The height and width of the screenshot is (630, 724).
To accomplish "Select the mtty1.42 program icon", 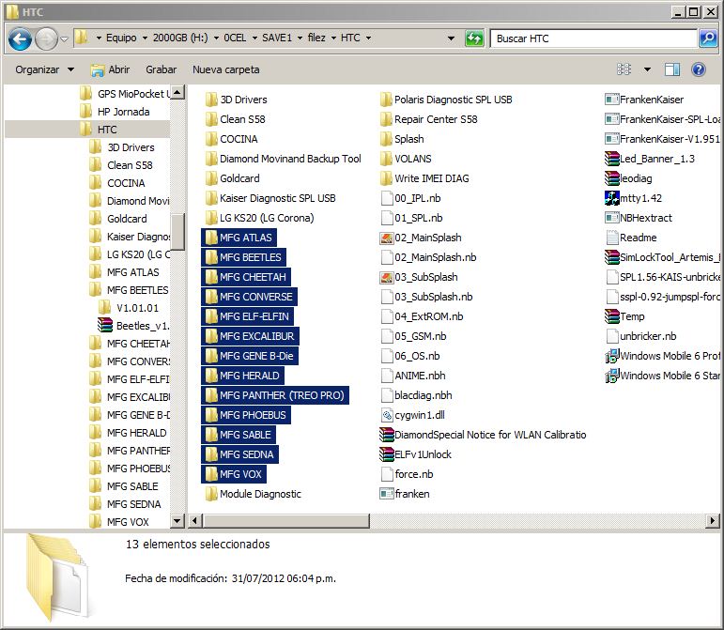I will coord(612,198).
